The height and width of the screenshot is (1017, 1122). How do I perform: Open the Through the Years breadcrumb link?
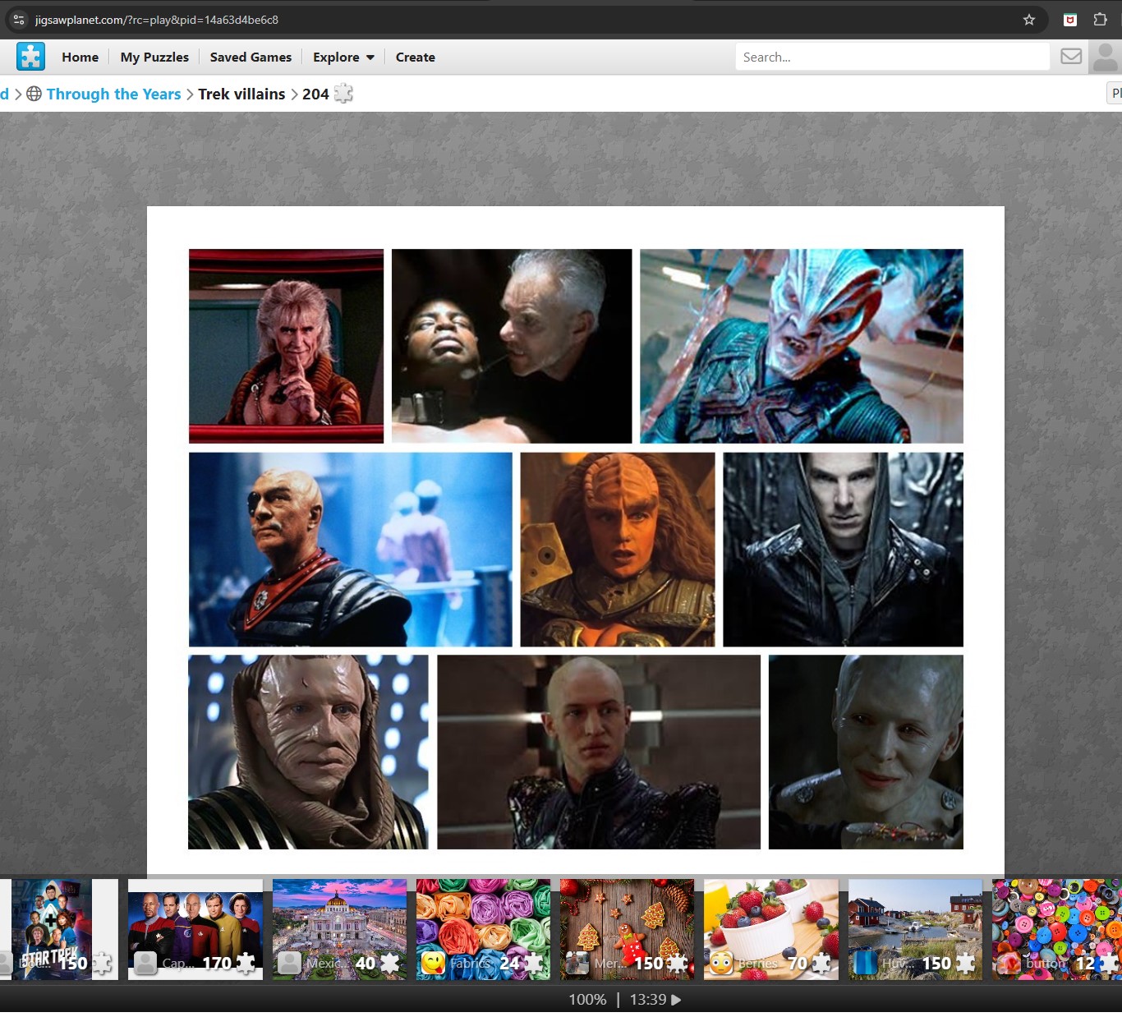tap(113, 94)
